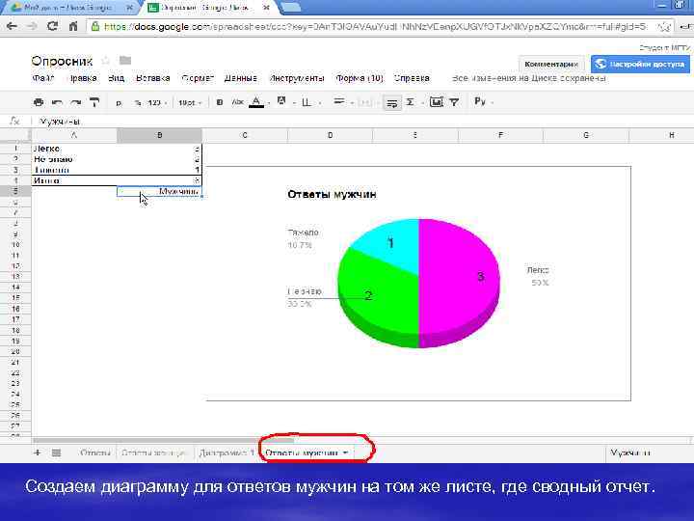Image resolution: width=694 pixels, height=521 pixels.
Task: Click the Print icon in the toolbar
Action: [x=39, y=102]
